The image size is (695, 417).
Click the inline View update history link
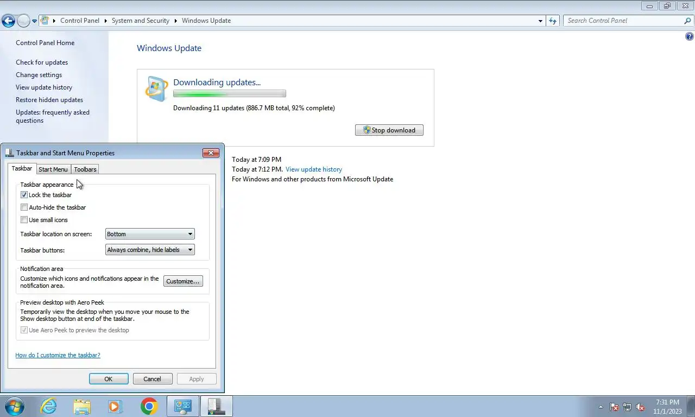(314, 169)
